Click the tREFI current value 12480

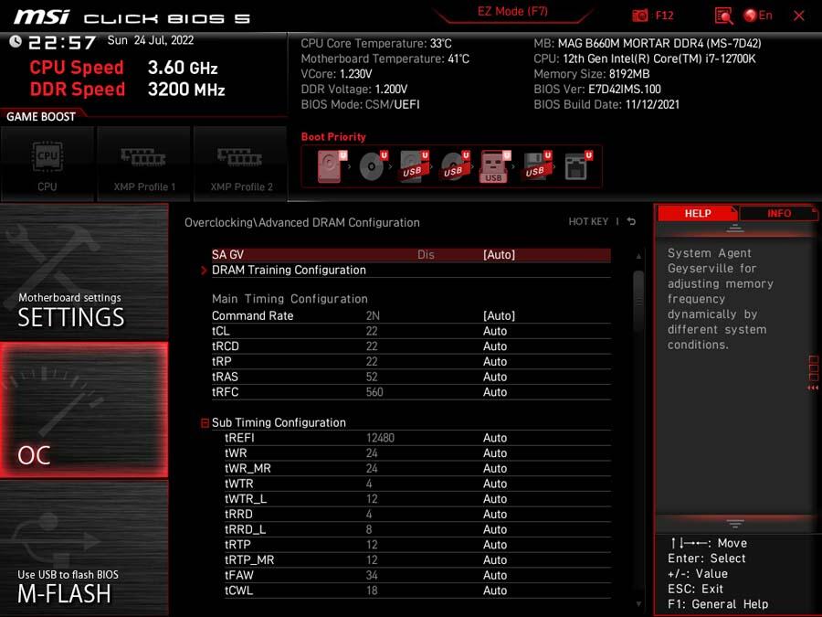[x=380, y=438]
